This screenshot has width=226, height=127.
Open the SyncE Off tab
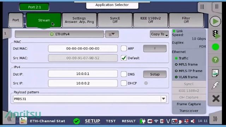115,20
